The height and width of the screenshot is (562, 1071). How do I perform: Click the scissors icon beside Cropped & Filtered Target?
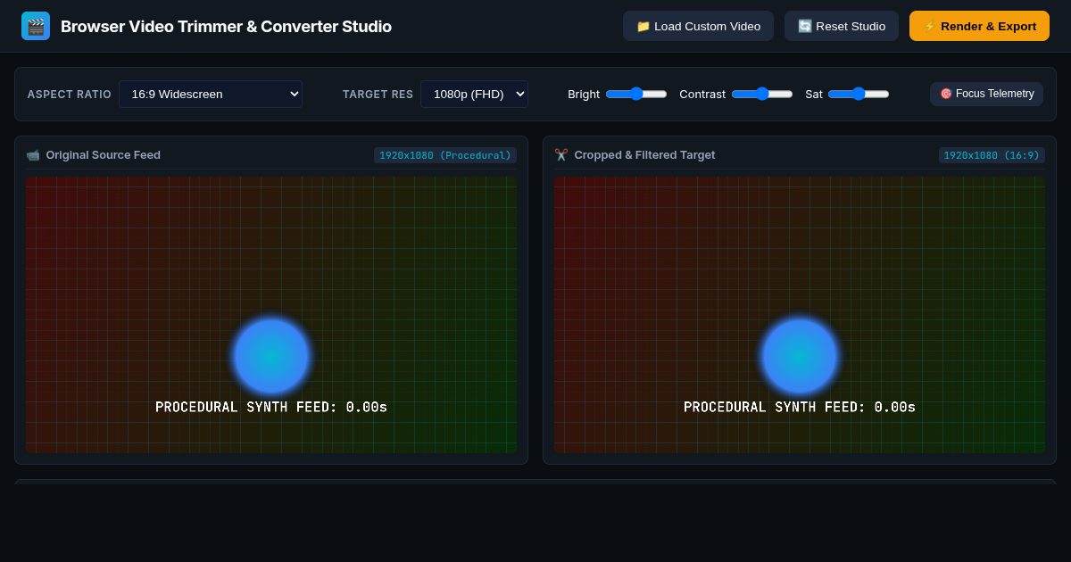561,155
